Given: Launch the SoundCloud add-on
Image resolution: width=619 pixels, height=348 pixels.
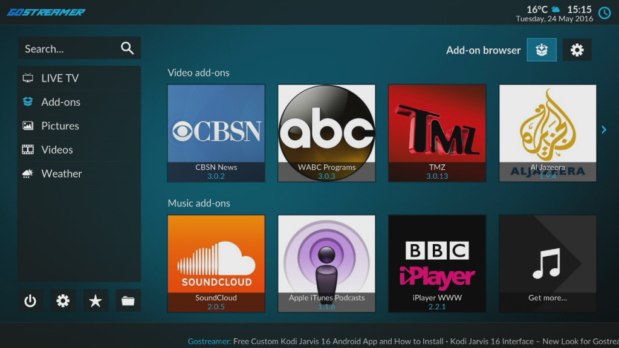Looking at the screenshot, I should pos(216,263).
